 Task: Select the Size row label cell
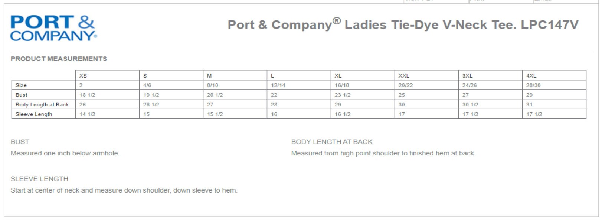[x=43, y=85]
